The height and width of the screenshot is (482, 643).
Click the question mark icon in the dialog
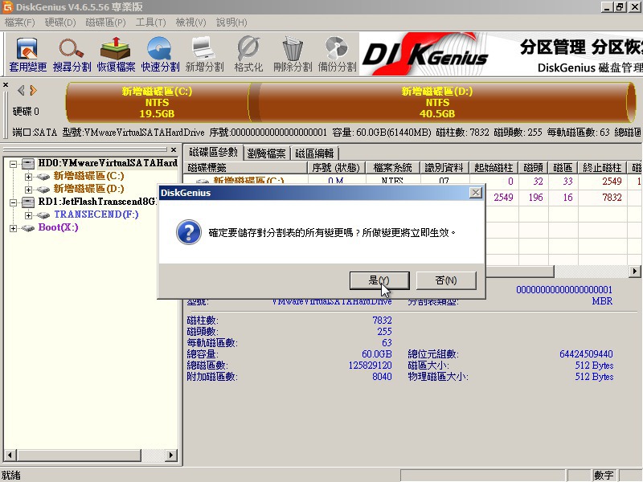(x=188, y=233)
